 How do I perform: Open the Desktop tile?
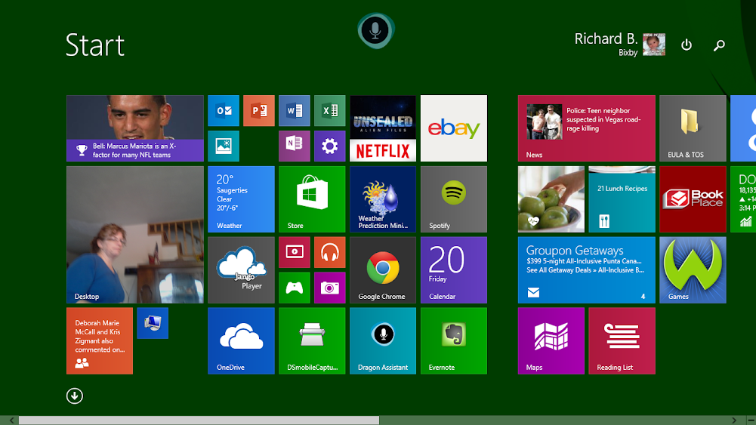point(135,235)
